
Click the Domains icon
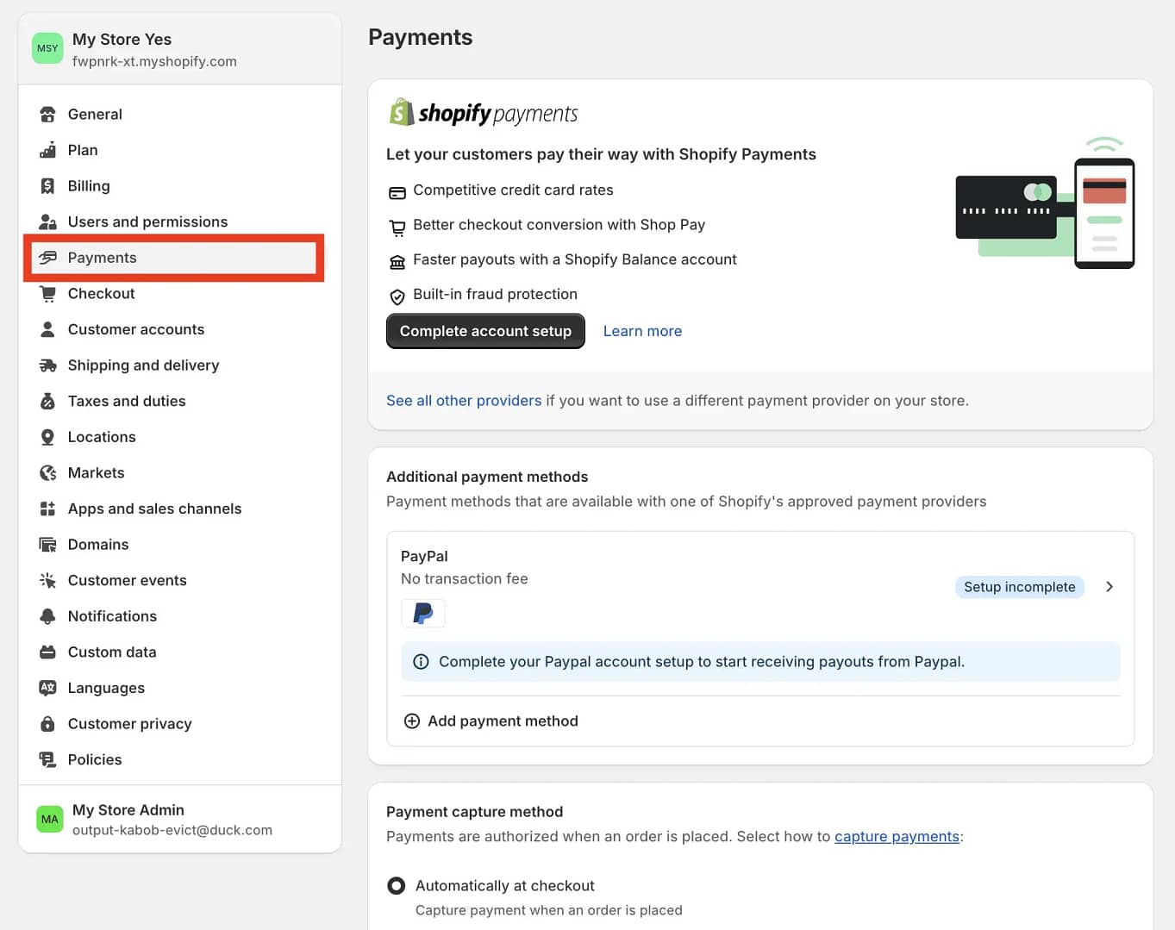click(47, 545)
